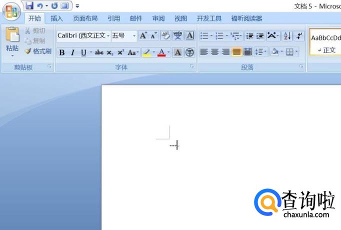Click the character border A icon

pyautogui.click(x=189, y=35)
